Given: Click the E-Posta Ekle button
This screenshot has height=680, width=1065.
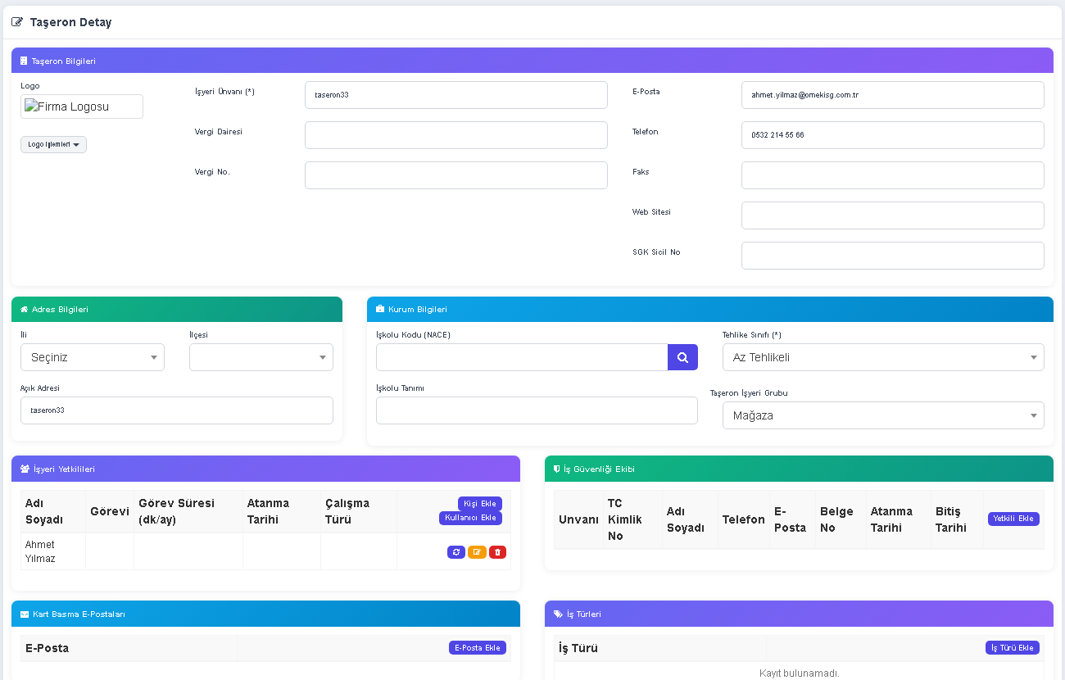Looking at the screenshot, I should (478, 648).
